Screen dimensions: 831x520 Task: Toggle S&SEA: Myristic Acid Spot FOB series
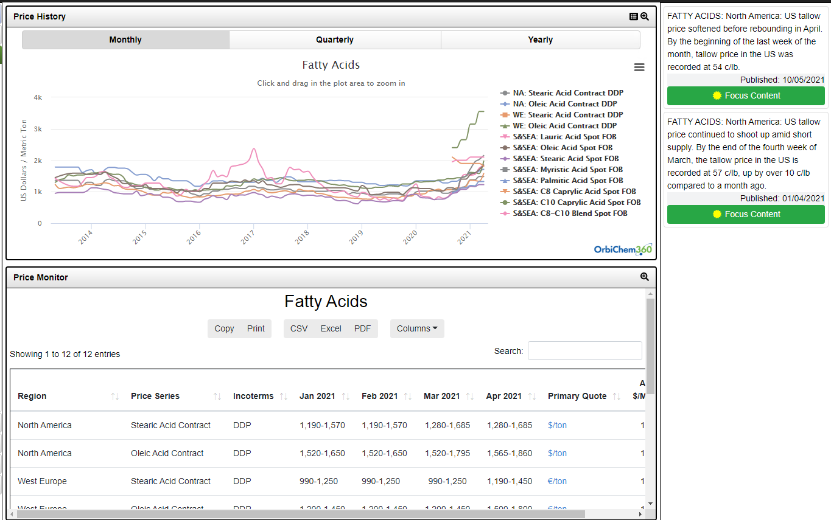click(x=561, y=170)
